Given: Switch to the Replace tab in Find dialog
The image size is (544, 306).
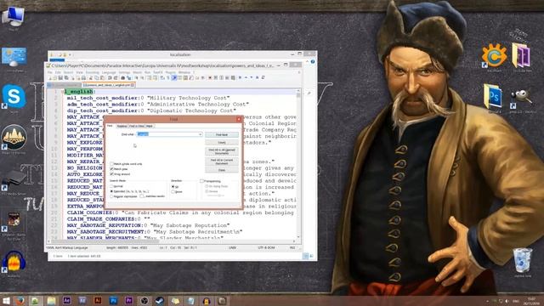Looking at the screenshot, I should (122, 126).
